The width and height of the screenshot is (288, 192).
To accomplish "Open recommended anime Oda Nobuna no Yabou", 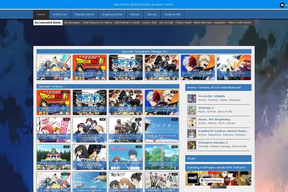I will (x=97, y=23).
